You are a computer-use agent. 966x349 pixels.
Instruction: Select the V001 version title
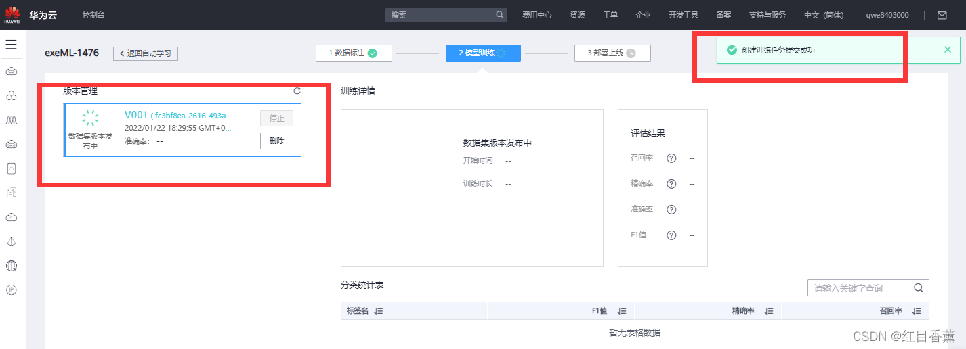tap(136, 115)
